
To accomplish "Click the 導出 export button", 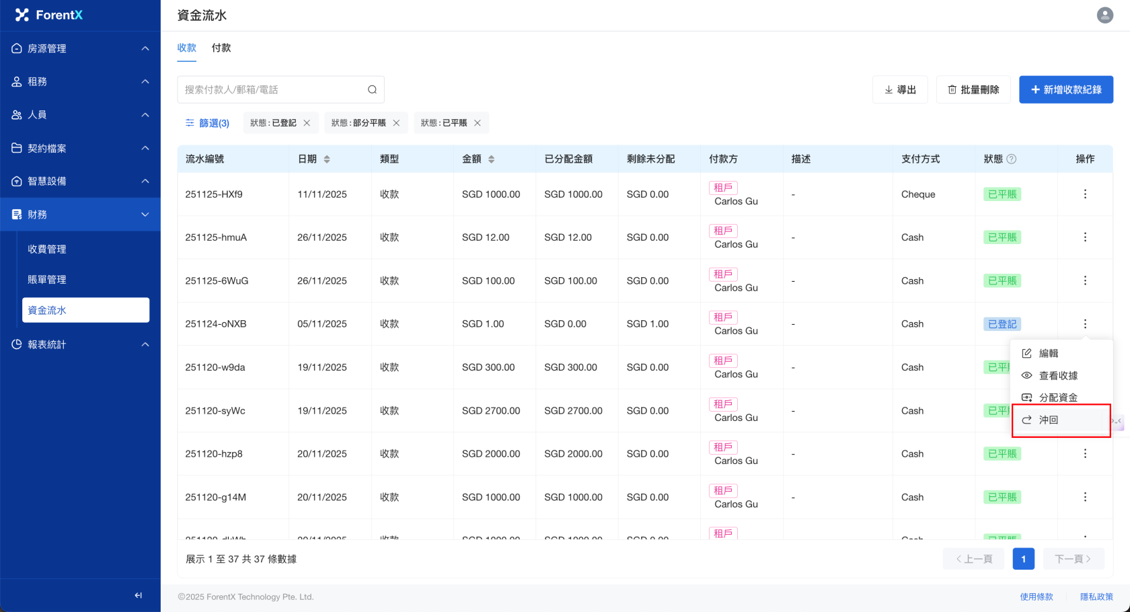I will click(x=899, y=89).
